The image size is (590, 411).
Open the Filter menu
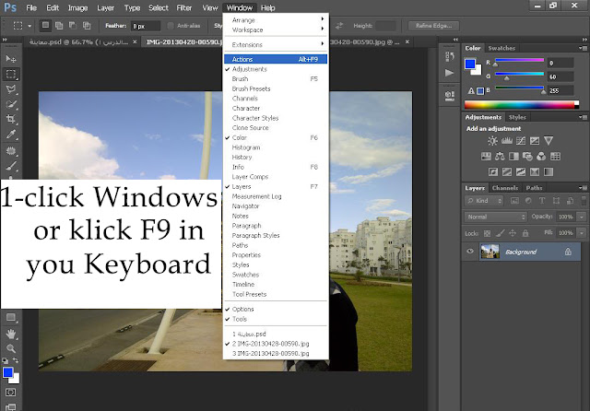(x=184, y=7)
